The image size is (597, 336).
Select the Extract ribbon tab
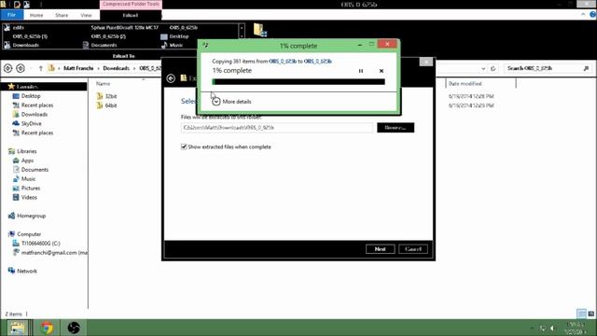(131, 15)
